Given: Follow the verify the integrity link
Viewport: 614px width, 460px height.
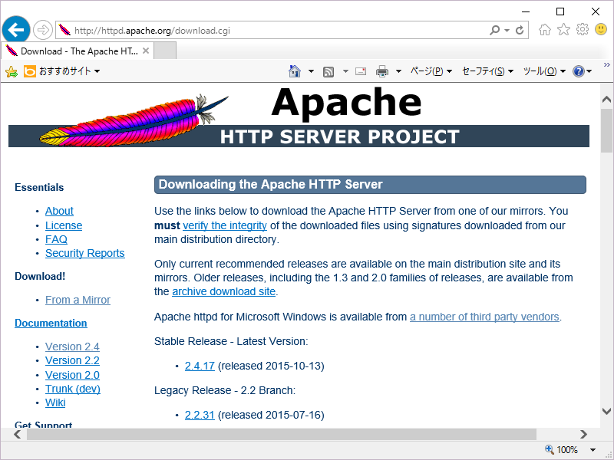Looking at the screenshot, I should point(225,225).
